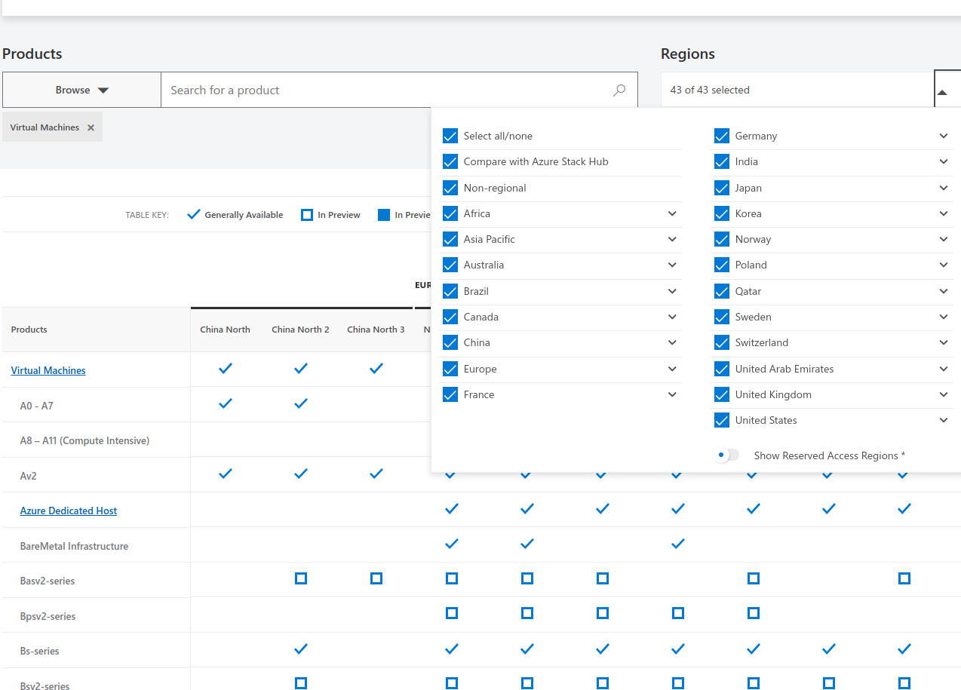Uncheck the Japan checkbox

coord(722,188)
